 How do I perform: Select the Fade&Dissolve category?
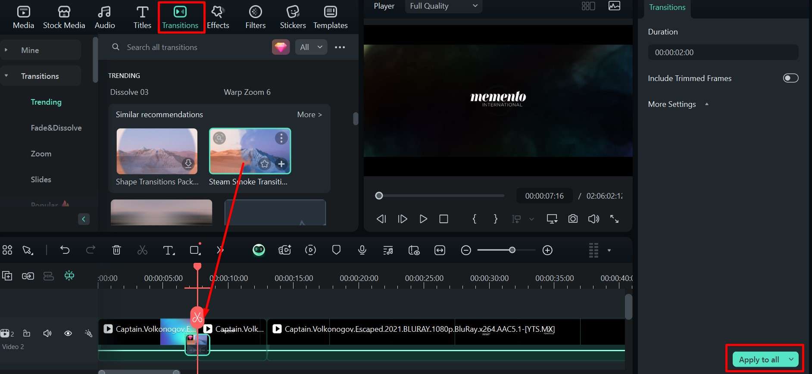(56, 128)
